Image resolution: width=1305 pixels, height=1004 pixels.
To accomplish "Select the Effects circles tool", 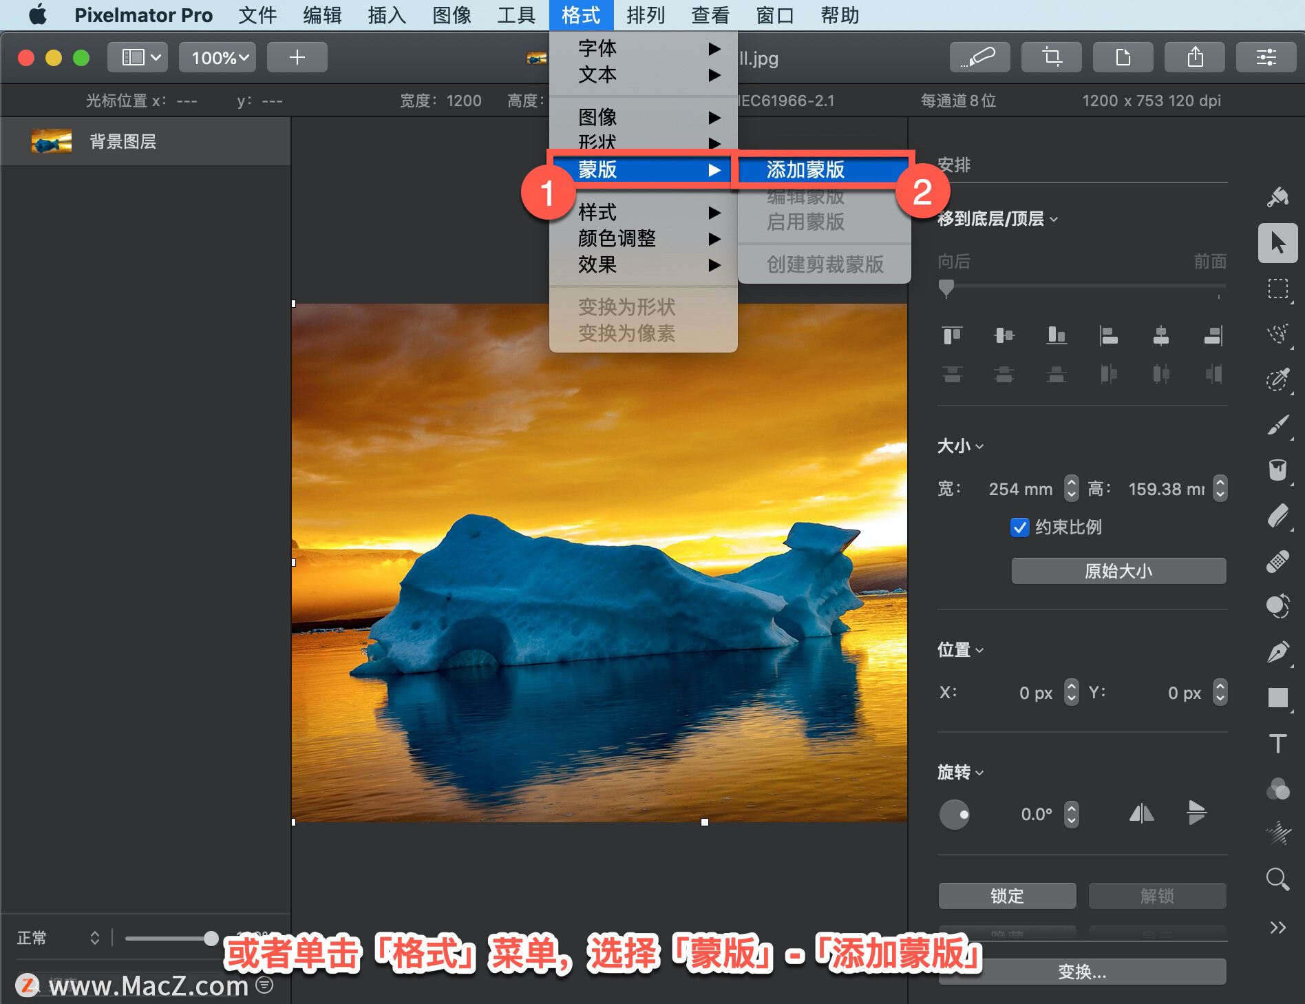I will click(1277, 788).
